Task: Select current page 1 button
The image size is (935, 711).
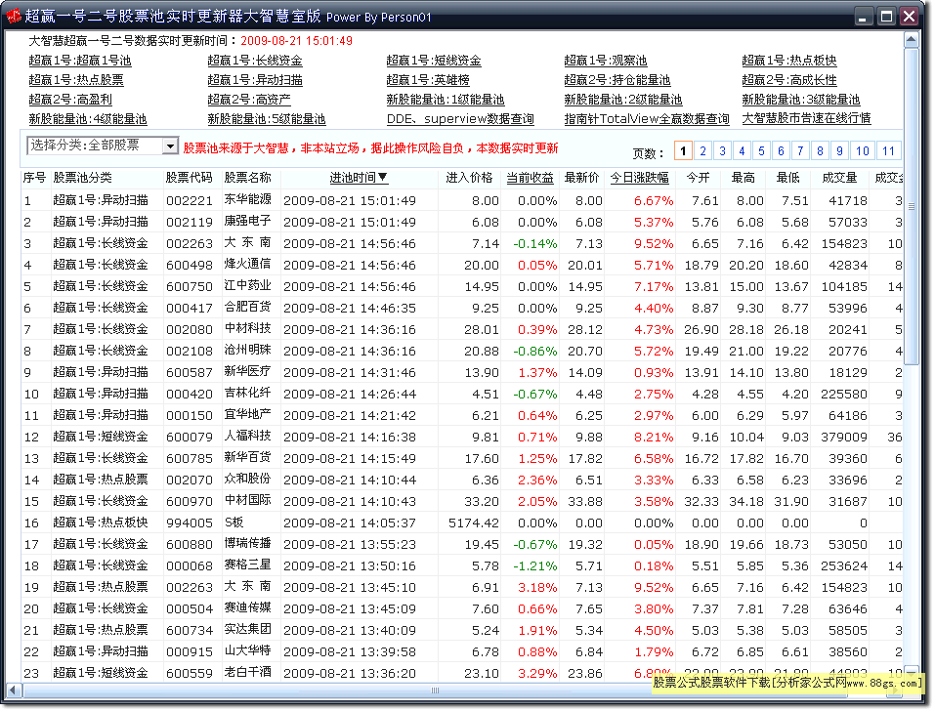Action: [x=683, y=150]
